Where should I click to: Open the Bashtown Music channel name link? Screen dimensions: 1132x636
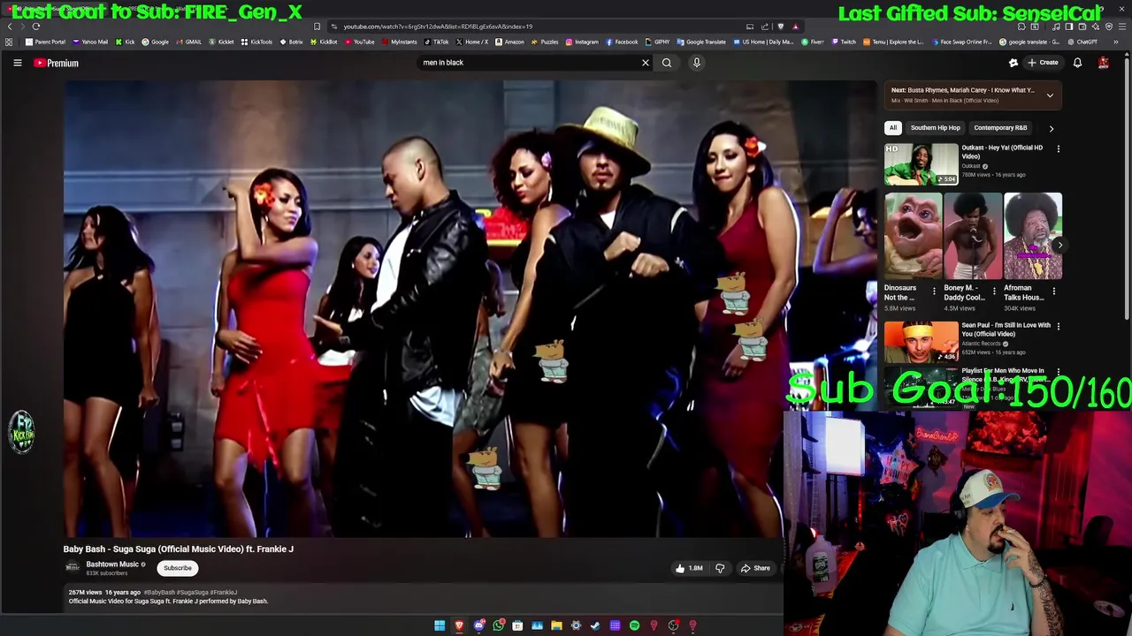coord(112,564)
